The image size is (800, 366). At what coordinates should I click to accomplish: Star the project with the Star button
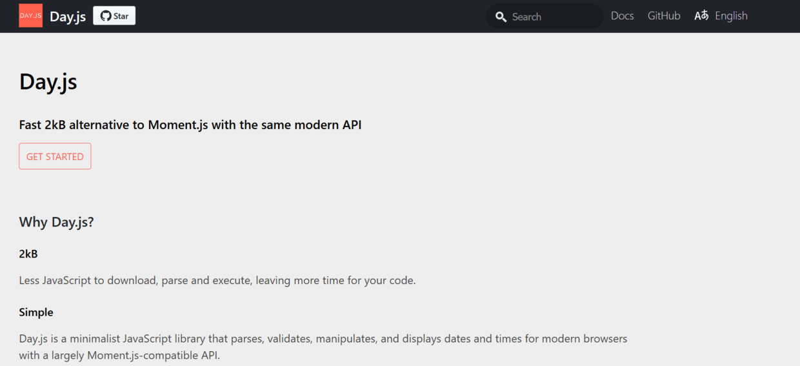114,16
